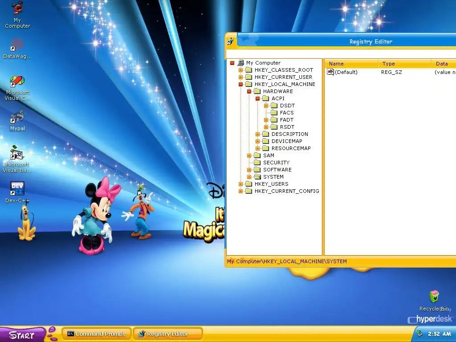
Task: Select the SECURITY folder icon
Action: [257, 163]
